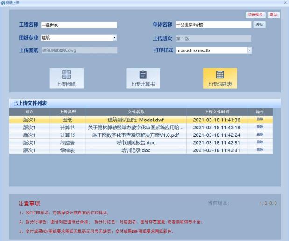This screenshot has height=241, width=289.
Task: Click the app logo in title bar
Action: [x=3, y=3]
